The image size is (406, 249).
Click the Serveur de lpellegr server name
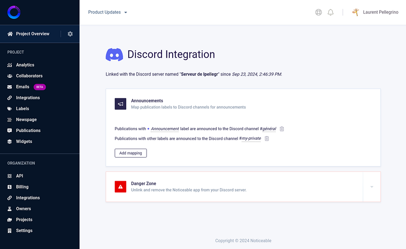click(199, 74)
